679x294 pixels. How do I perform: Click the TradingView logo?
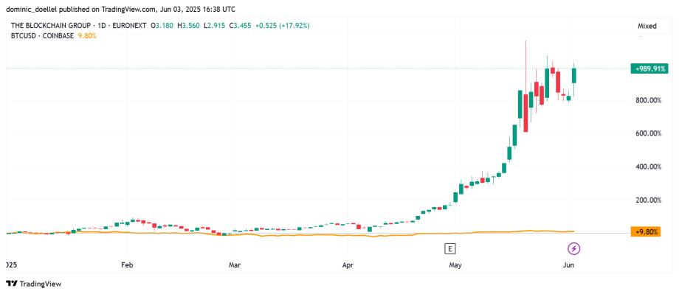click(x=34, y=284)
